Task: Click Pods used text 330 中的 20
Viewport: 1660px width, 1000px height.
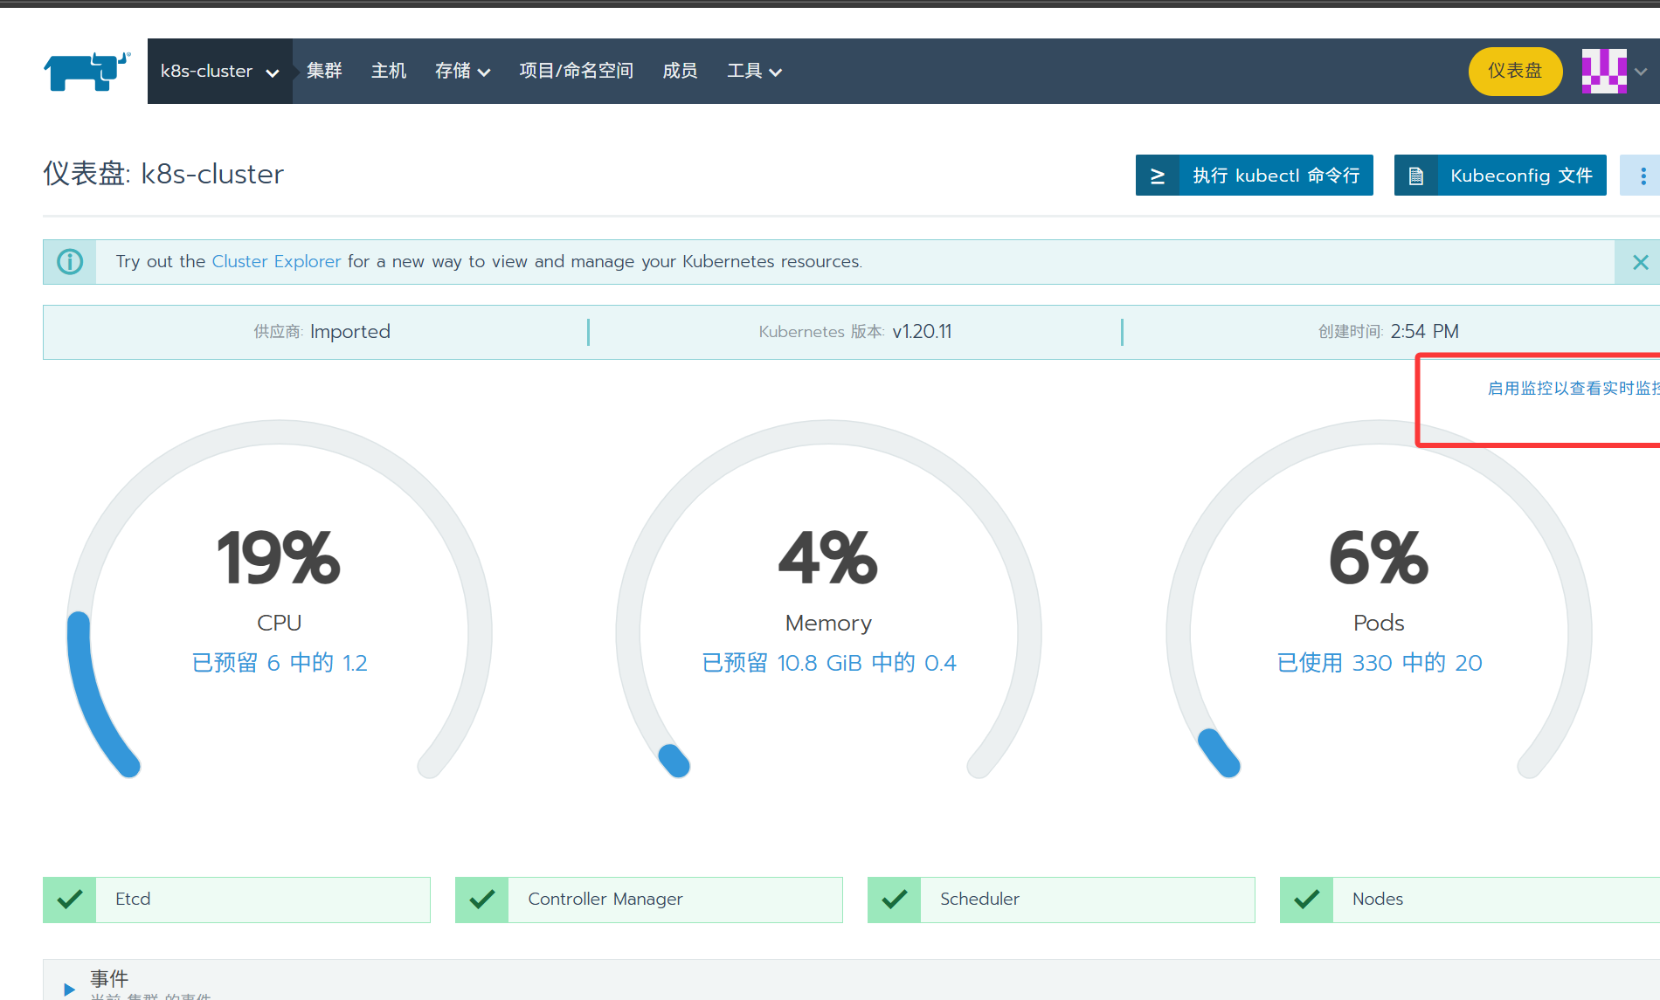Action: (1380, 663)
